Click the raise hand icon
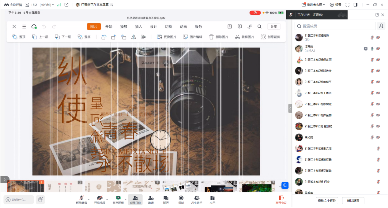This screenshot has width=388, height=208. coord(40,200)
